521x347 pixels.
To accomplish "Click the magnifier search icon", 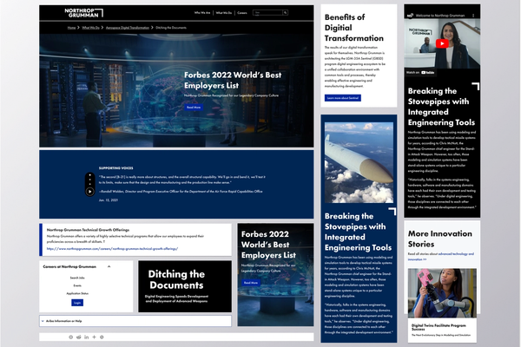I will 285,13.
